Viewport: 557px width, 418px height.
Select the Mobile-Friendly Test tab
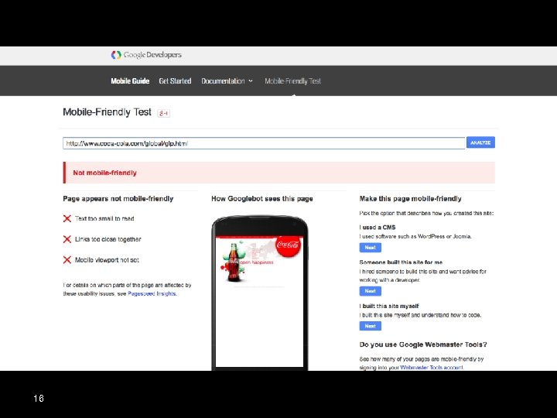coord(292,81)
